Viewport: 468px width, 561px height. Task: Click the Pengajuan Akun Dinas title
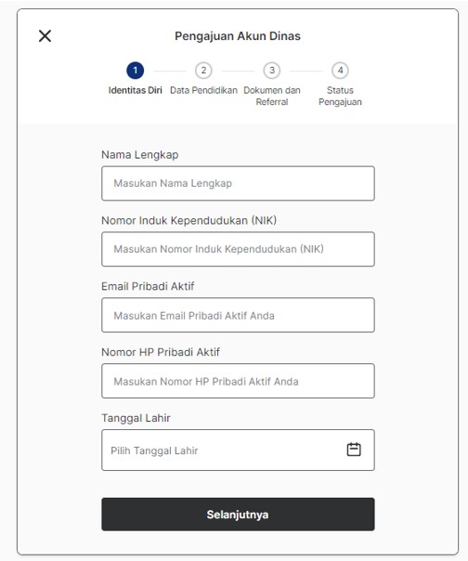pyautogui.click(x=238, y=36)
